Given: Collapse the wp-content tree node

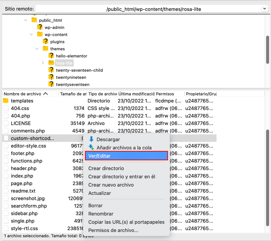Looking at the screenshot, I should coord(31,34).
